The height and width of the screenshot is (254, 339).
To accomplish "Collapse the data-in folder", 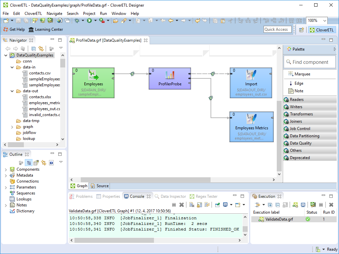I will click(x=12, y=67).
